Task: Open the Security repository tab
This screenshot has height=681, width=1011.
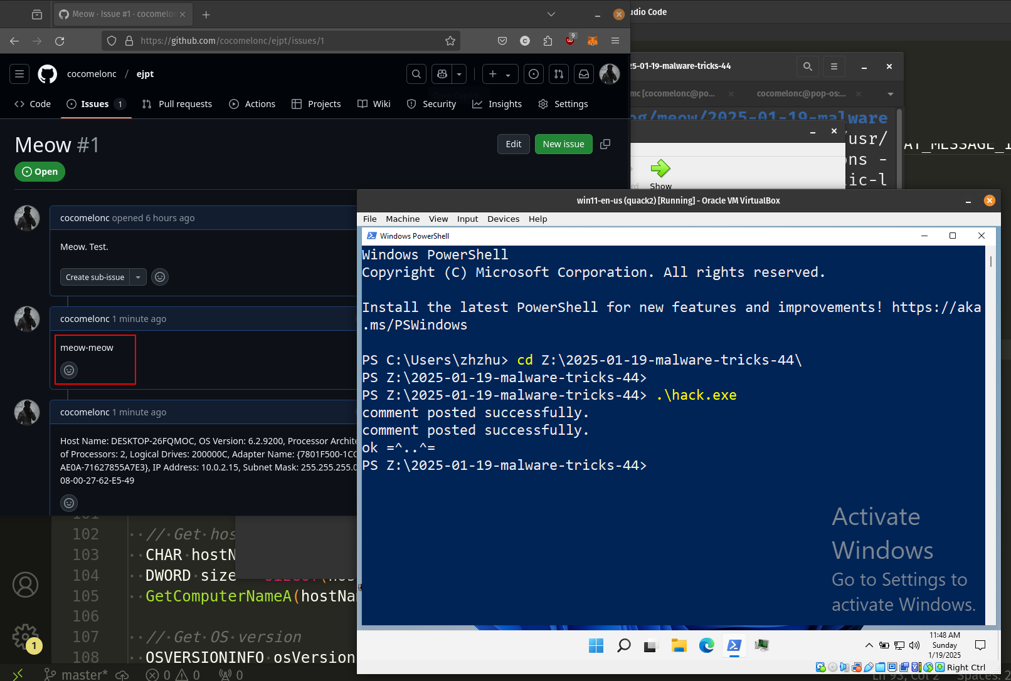Action: (431, 104)
